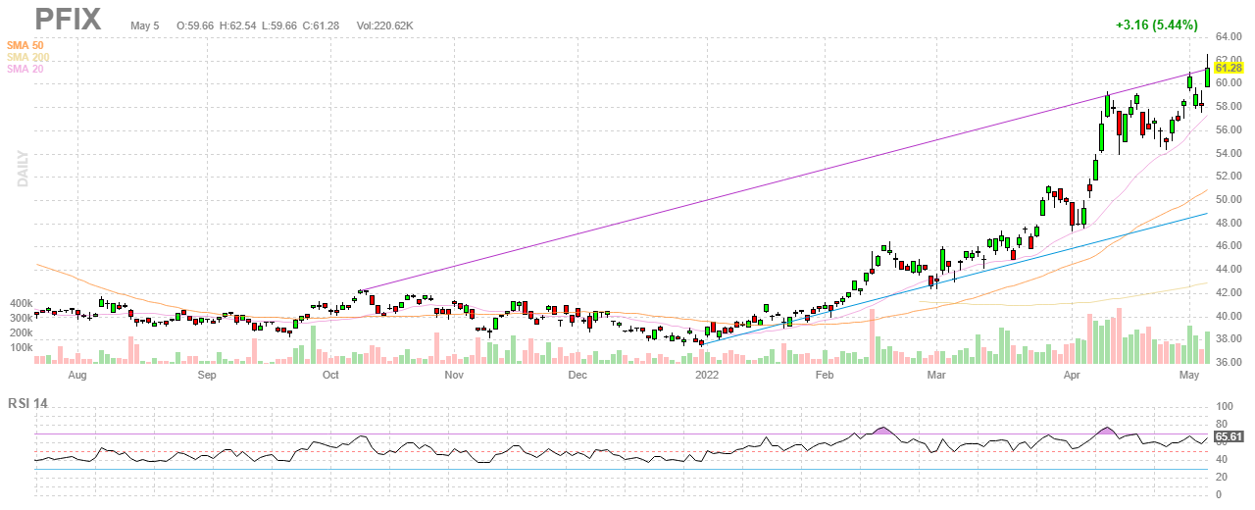This screenshot has height=510, width=1255.
Task: Toggle the SMA 20 legend label
Action: tap(25, 70)
